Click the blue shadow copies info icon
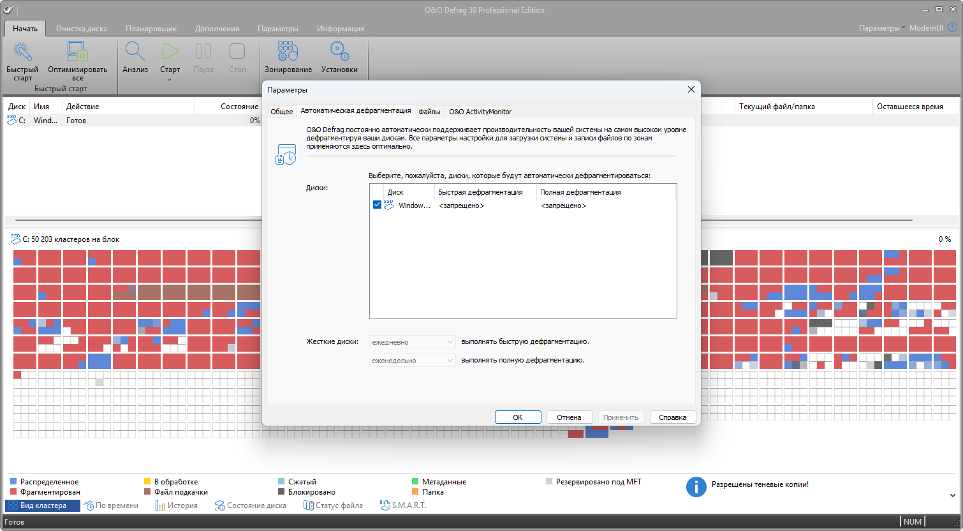 [696, 486]
